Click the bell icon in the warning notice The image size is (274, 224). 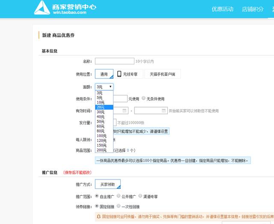(x=98, y=216)
